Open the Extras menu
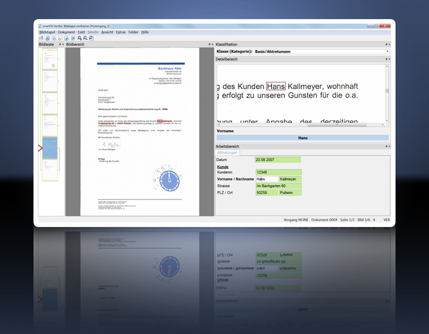429x334 pixels. pos(121,32)
